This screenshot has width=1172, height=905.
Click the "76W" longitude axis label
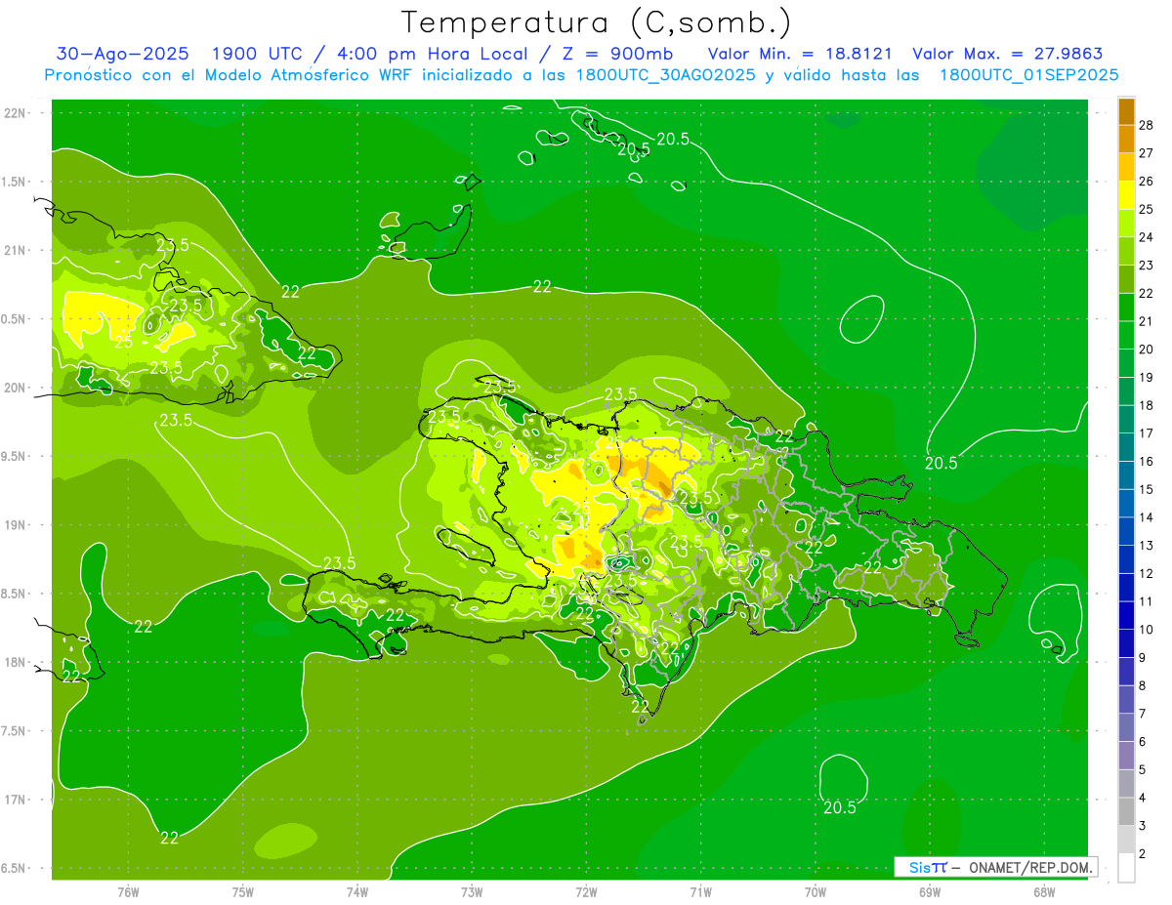click(128, 892)
